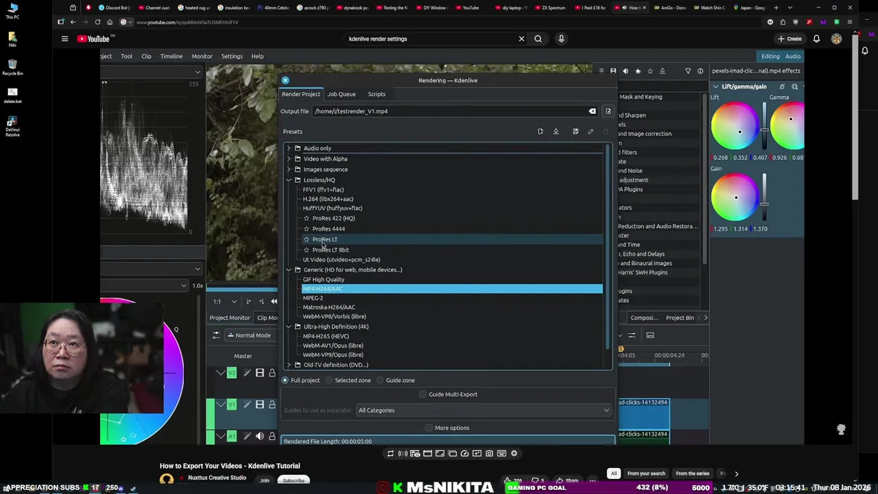
Task: Switch to the Audio layout
Action: pyautogui.click(x=793, y=56)
